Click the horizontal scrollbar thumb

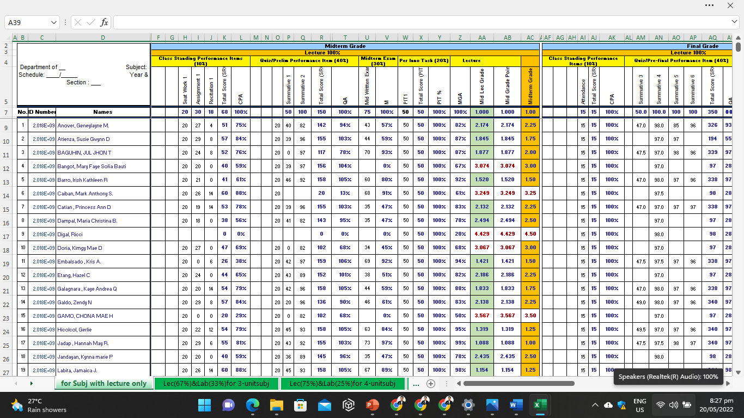click(519, 384)
